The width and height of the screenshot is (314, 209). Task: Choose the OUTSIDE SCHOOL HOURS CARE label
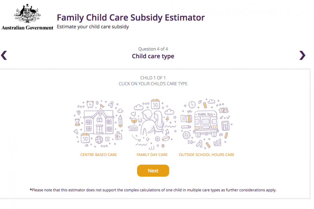[207, 155]
